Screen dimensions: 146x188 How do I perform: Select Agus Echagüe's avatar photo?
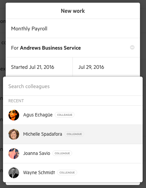pyautogui.click(x=14, y=115)
